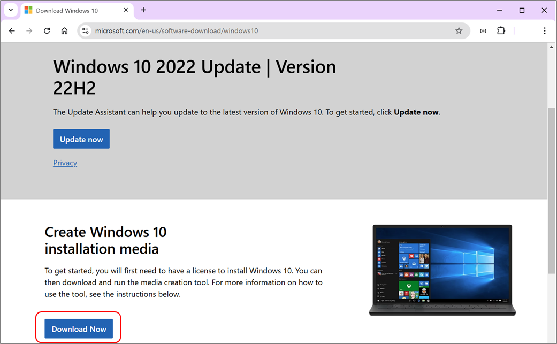This screenshot has width=557, height=344.
Task: Click the Download Now button
Action: pyautogui.click(x=79, y=328)
